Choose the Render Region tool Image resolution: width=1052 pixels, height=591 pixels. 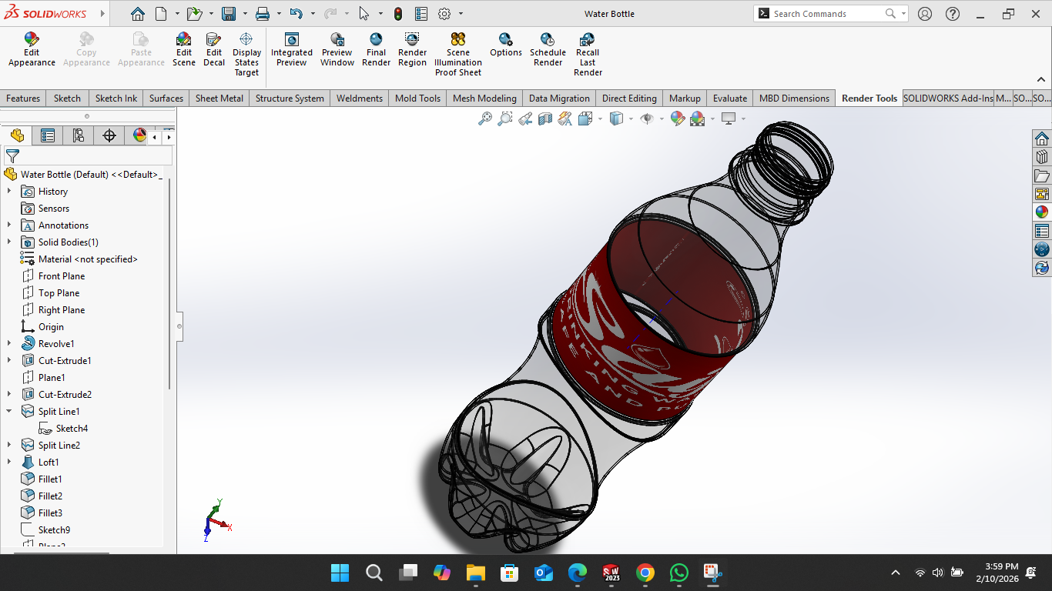coord(412,50)
